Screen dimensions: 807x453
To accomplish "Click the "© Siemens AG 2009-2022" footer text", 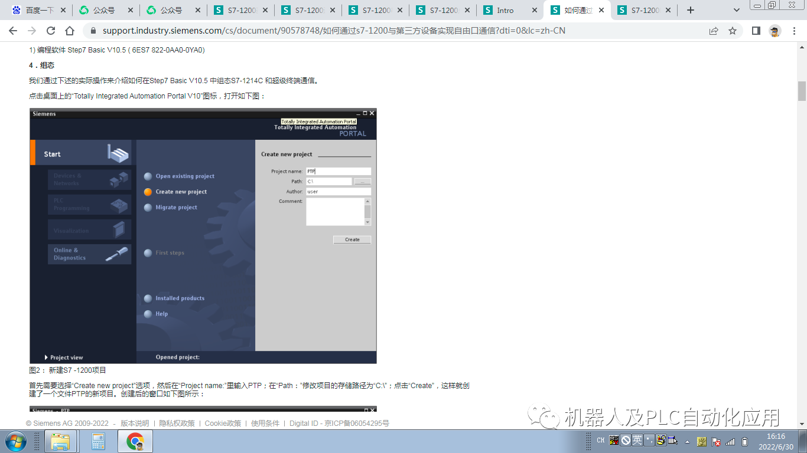I will click(67, 424).
